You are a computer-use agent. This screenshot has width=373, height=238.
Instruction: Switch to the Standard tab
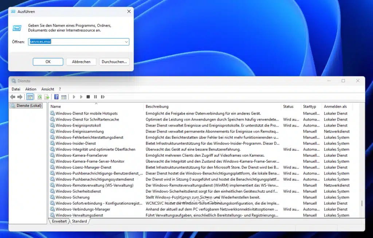pyautogui.click(x=79, y=221)
